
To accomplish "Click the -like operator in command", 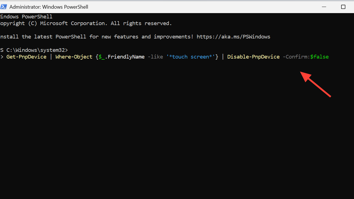I will 155,57.
